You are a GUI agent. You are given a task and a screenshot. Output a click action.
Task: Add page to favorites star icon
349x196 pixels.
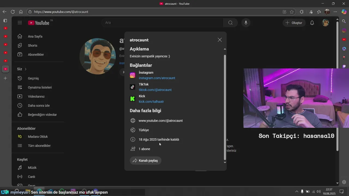click(292, 12)
